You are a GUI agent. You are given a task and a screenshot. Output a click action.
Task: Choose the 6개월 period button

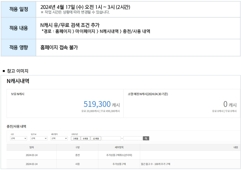pos(85,138)
